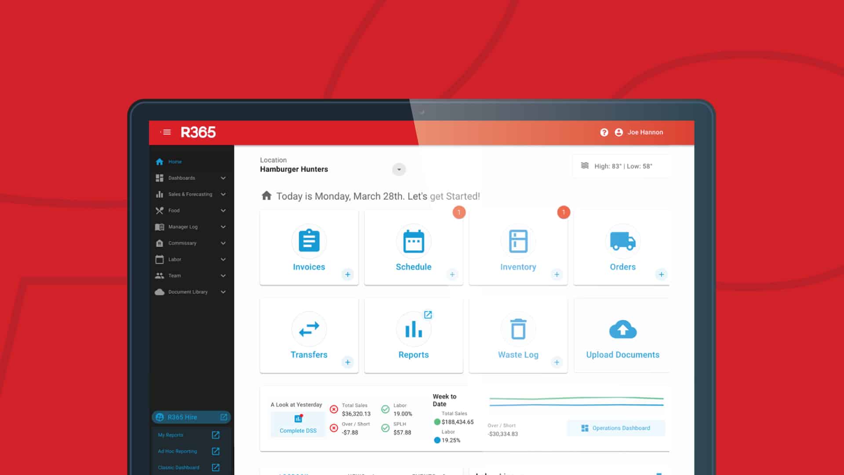This screenshot has height=475, width=844.
Task: Click the Inventory notification badge
Action: click(x=564, y=212)
